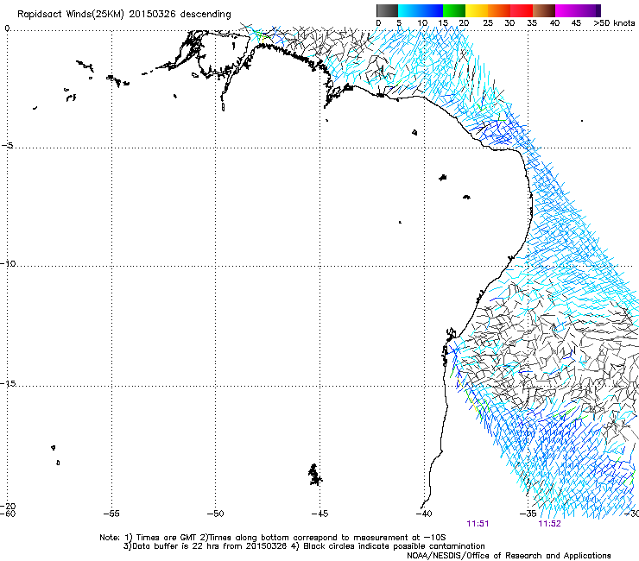Image resolution: width=639 pixels, height=561 pixels.
Task: Click the -5 latitude axis label
Action: coord(7,145)
